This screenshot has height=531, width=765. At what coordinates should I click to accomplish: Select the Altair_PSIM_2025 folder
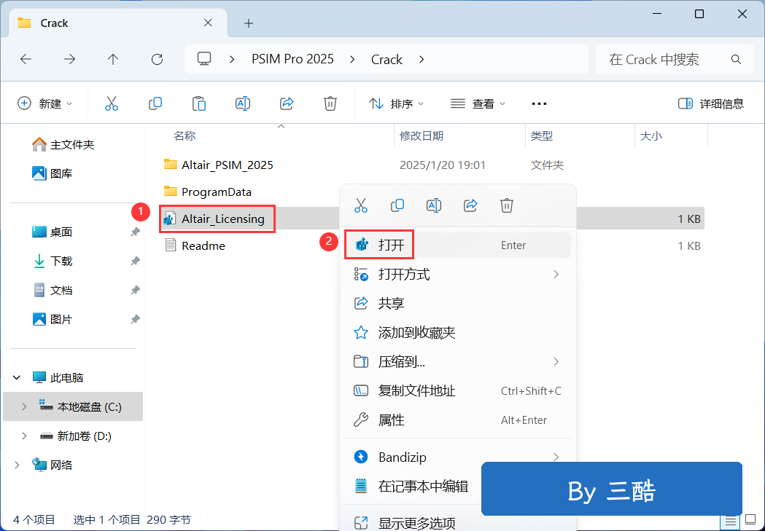[x=228, y=165]
